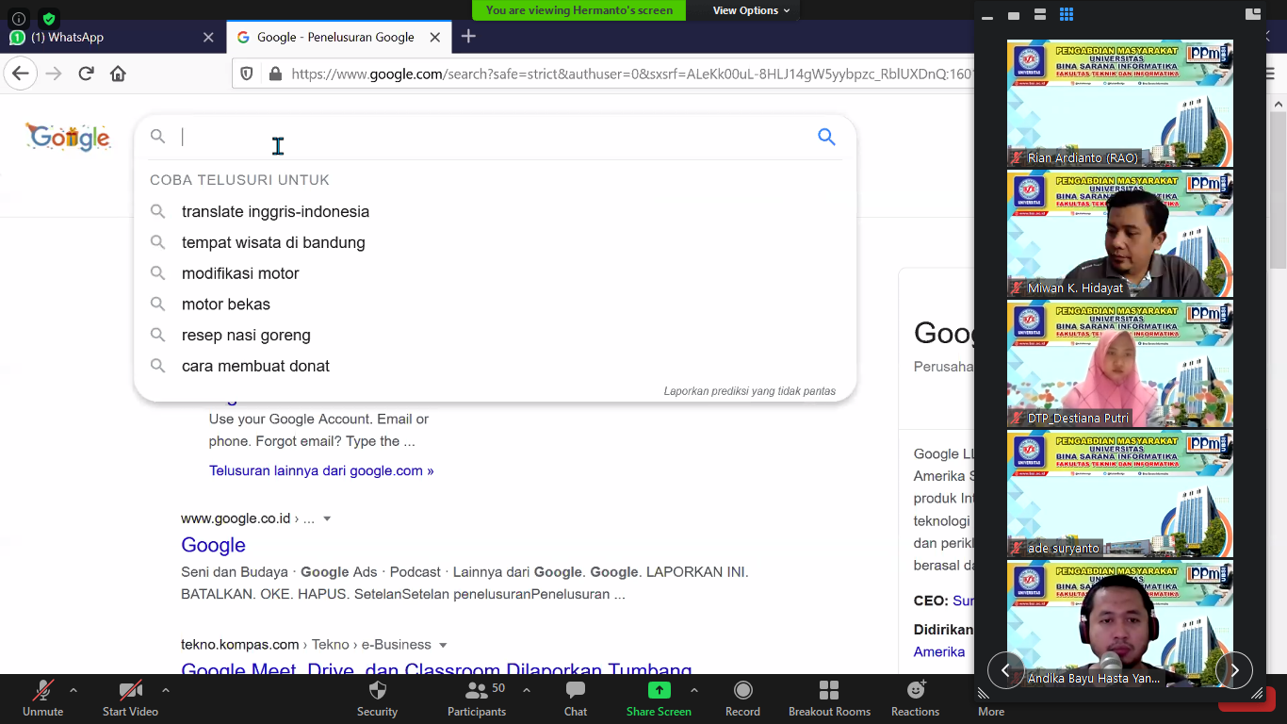Image resolution: width=1287 pixels, height=724 pixels.
Task: Expand dropdown arrow next to www.google.co.id
Action: tap(327, 518)
